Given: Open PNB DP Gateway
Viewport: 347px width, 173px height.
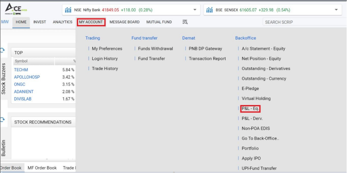Looking at the screenshot, I should tap(205, 48).
